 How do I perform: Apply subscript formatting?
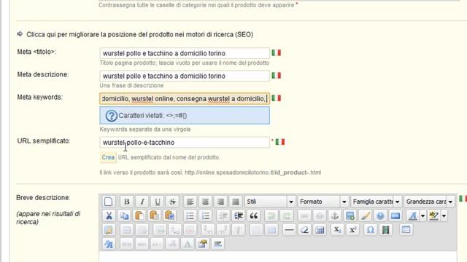point(337,230)
